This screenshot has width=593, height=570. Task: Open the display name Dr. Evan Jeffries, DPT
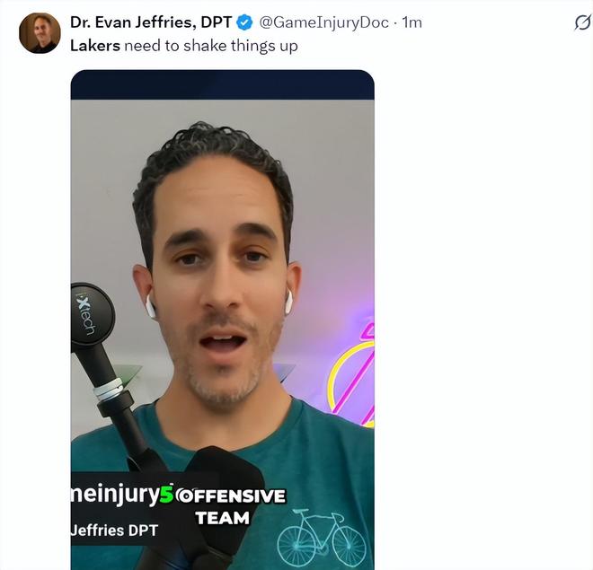pos(151,22)
